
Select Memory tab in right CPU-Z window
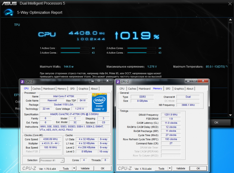point(158,88)
